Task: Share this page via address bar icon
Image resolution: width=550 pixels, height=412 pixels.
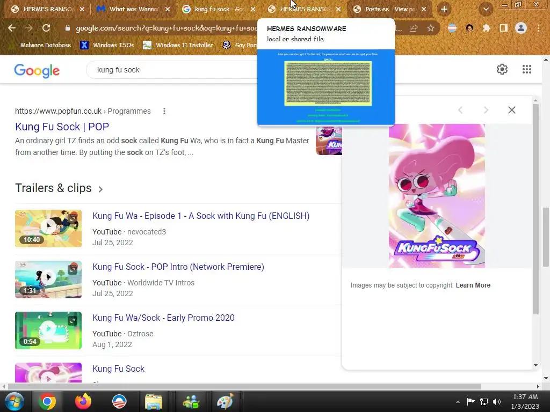Action: click(414, 28)
